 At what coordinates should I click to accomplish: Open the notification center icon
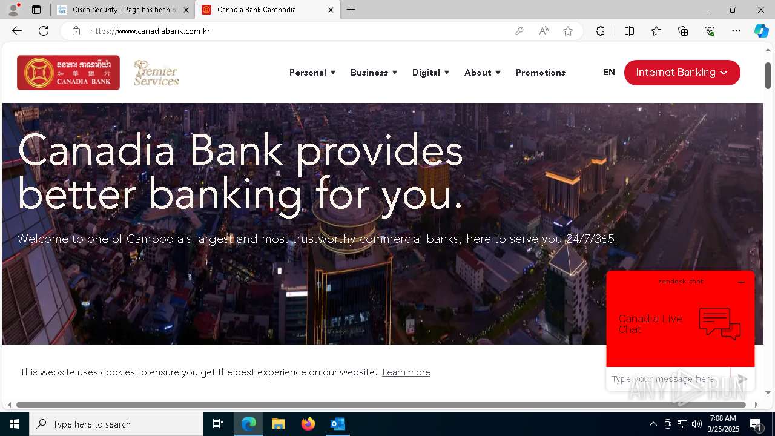click(756, 424)
